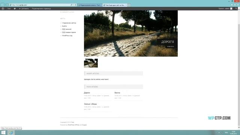The width and height of the screenshot is (240, 135).
Task: Close the active 'Test' browser tab
Action: click(x=126, y=5)
